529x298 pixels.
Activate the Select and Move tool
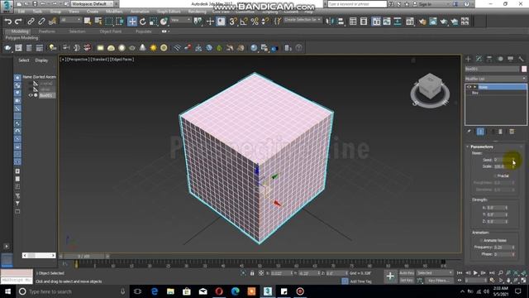click(132, 22)
